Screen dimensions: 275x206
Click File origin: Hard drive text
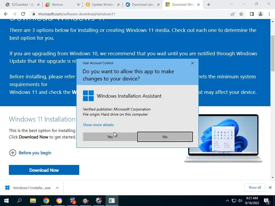[x=115, y=114]
